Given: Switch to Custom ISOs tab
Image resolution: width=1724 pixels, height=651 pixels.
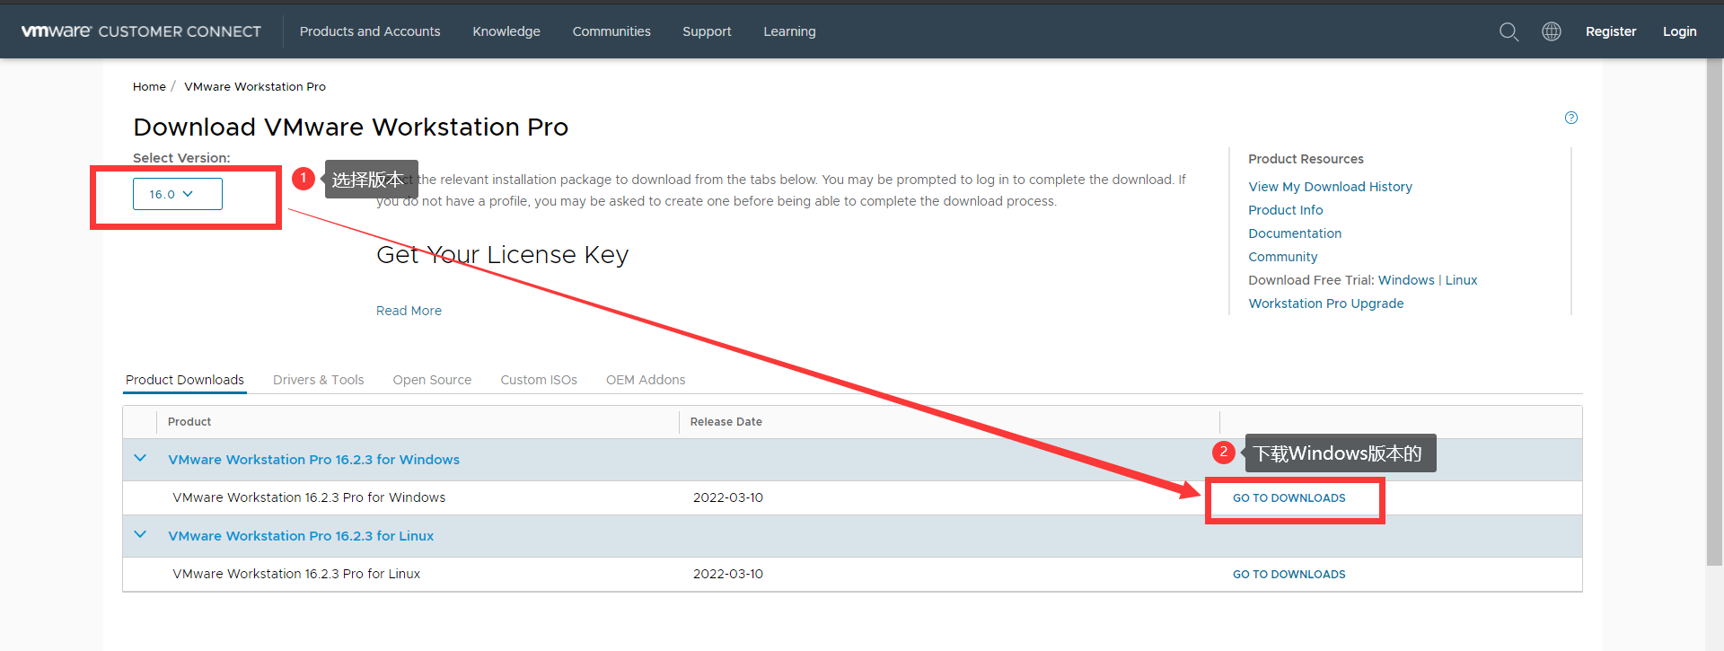Looking at the screenshot, I should (x=539, y=380).
